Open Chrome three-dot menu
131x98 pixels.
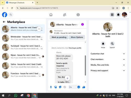pos(128,8)
